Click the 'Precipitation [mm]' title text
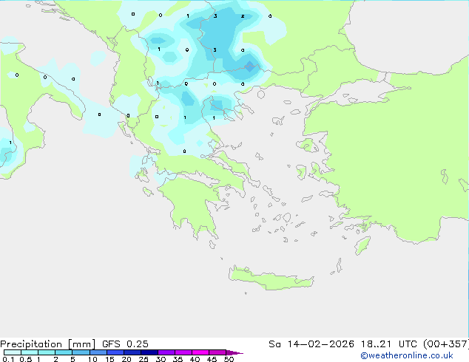Image resolution: width=469 pixels, height=362 pixels. [x=48, y=344]
